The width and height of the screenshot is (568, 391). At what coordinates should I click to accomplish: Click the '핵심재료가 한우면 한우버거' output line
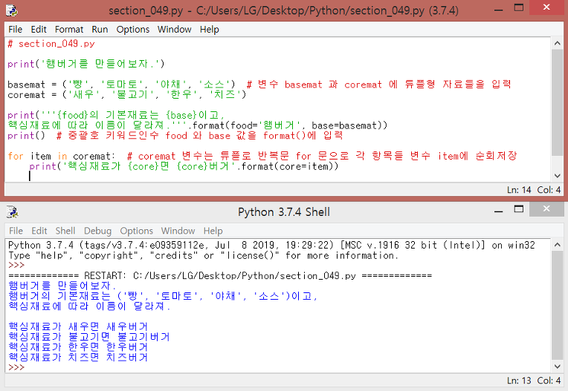tap(78, 347)
